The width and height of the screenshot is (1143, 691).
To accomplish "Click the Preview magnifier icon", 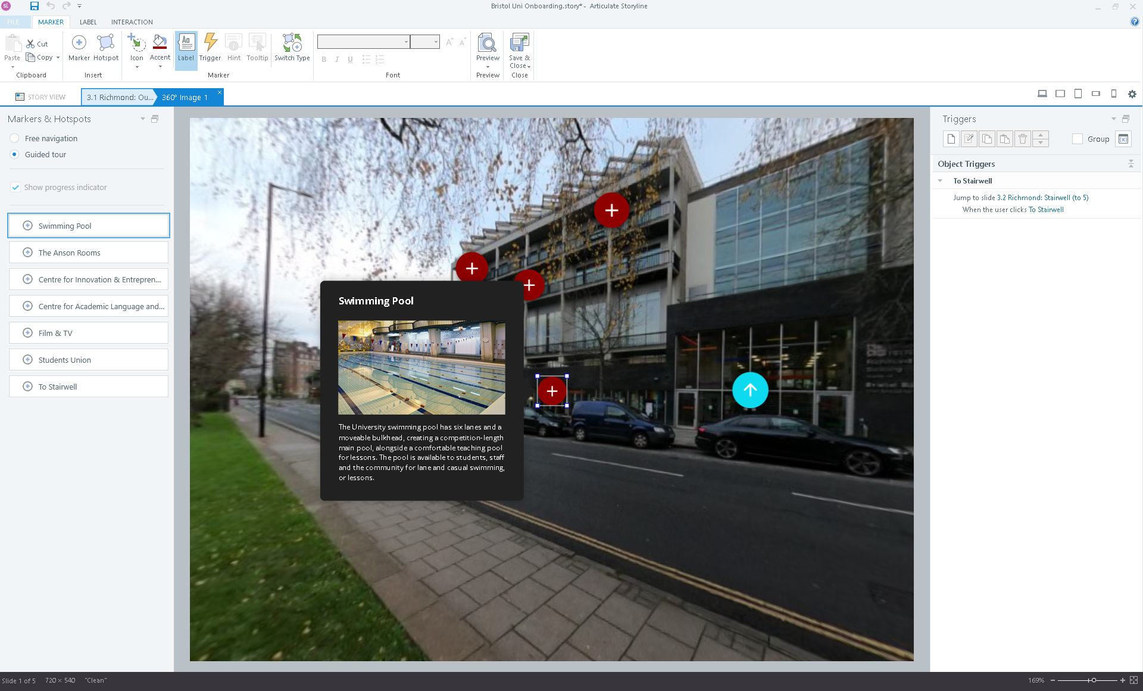I will (488, 43).
